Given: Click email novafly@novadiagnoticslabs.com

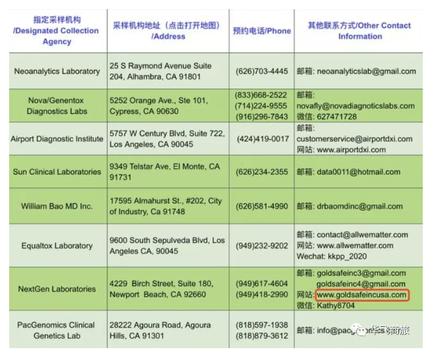Looking at the screenshot, I should coord(356,106).
